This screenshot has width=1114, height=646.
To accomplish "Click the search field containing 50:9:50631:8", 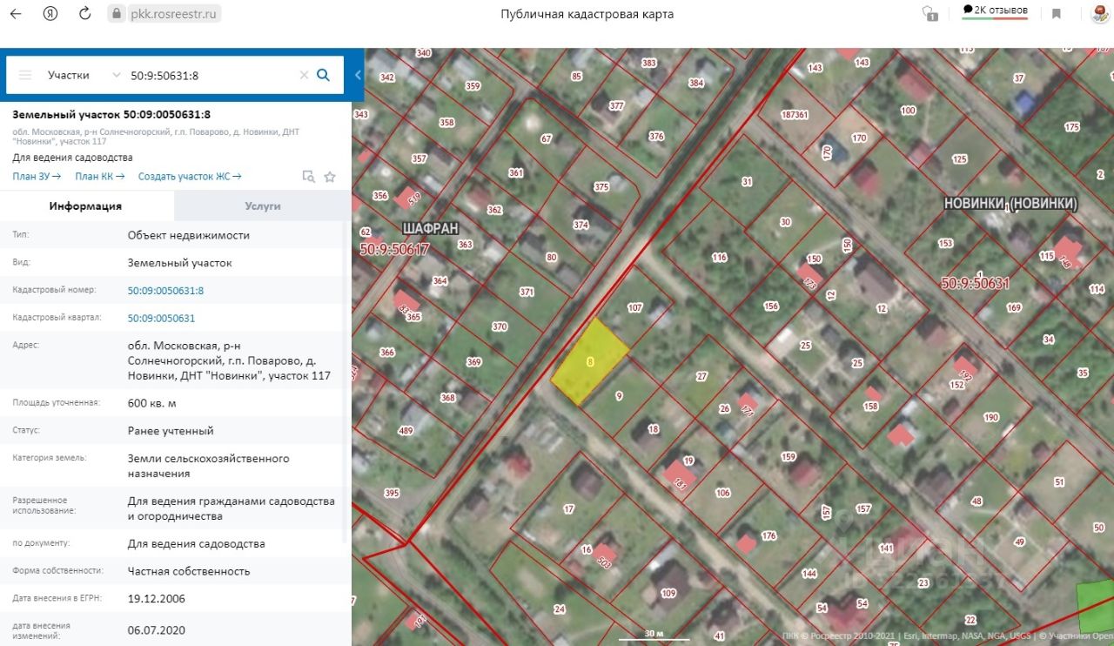I will [211, 75].
